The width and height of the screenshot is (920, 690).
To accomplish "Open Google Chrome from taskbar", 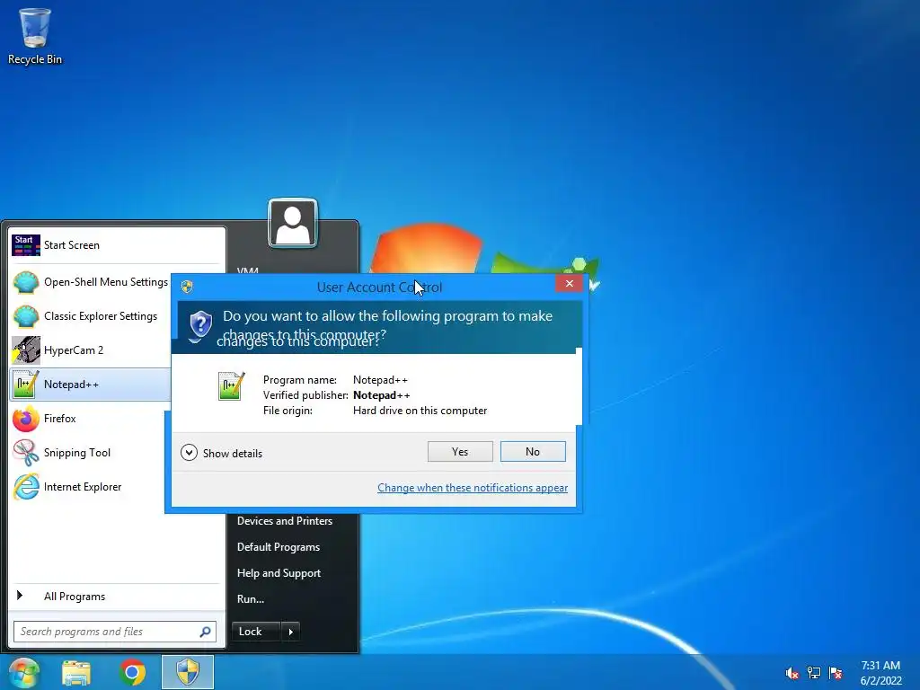I will pyautogui.click(x=133, y=672).
